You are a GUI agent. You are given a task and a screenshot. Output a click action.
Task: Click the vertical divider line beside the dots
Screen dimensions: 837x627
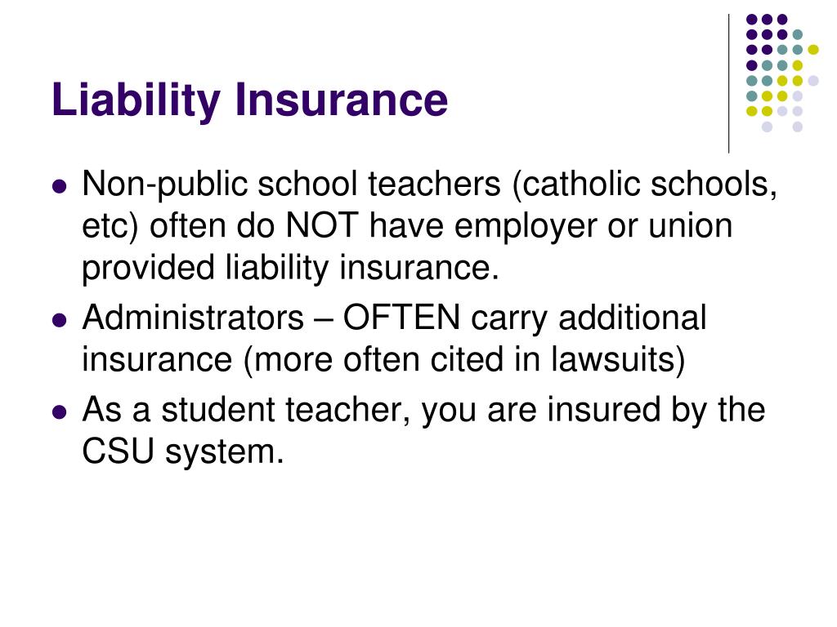click(x=728, y=84)
